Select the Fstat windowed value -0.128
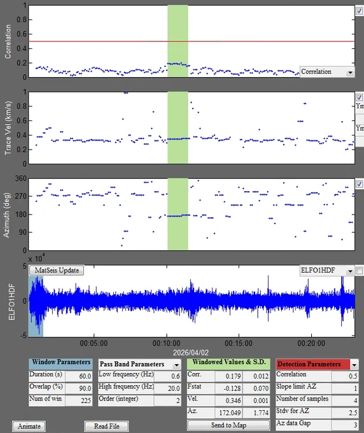This screenshot has width=364, height=433. pos(228,388)
